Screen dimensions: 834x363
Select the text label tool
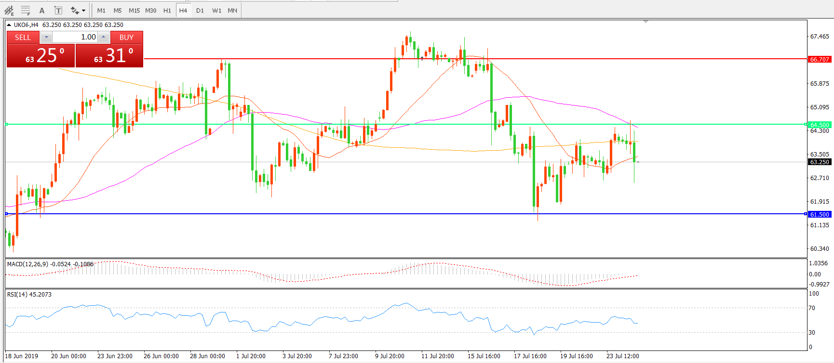[58, 10]
